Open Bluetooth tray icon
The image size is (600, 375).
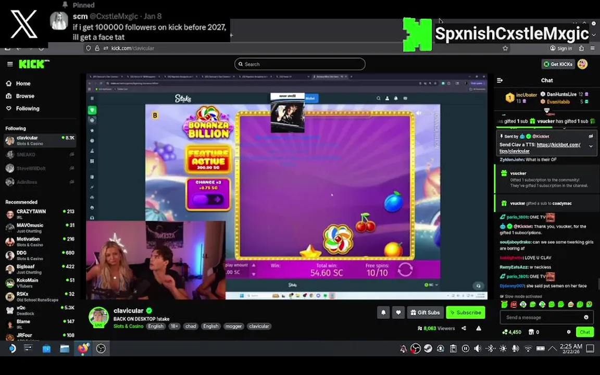coord(490,348)
